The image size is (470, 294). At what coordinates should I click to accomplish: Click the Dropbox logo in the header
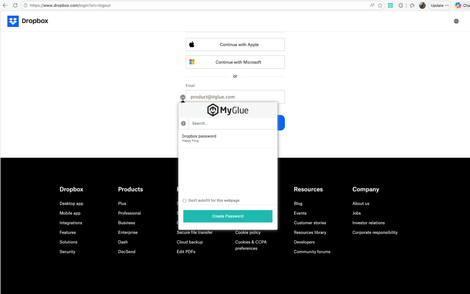pyautogui.click(x=28, y=21)
